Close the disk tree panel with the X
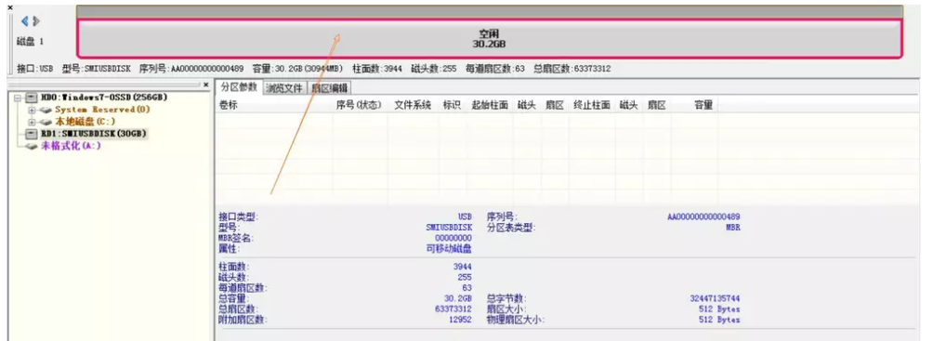The image size is (933, 341). tap(206, 85)
